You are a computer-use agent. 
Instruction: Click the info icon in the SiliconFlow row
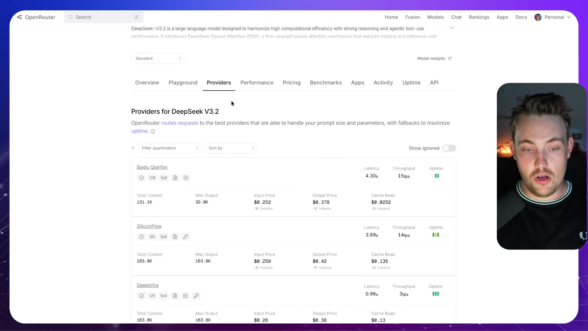click(141, 237)
